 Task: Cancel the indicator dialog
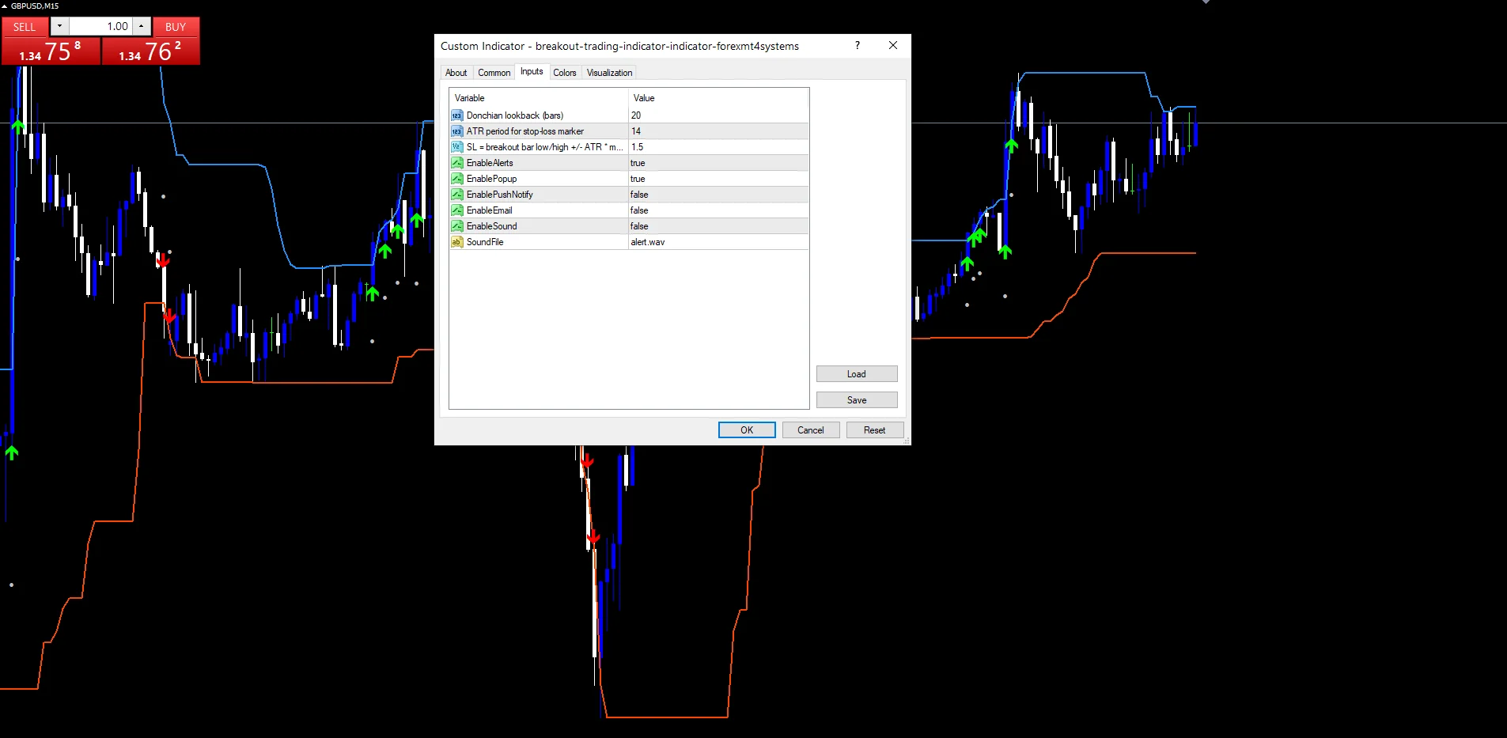(810, 430)
